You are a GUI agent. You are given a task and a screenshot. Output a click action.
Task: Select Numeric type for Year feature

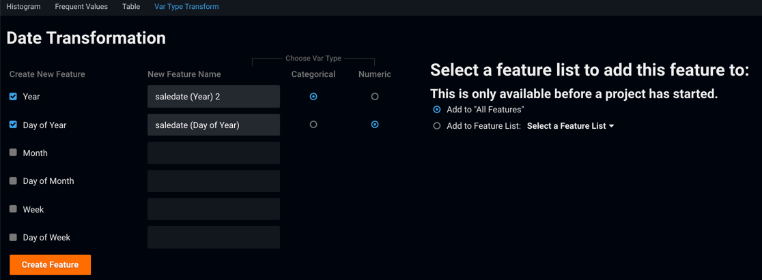point(375,97)
